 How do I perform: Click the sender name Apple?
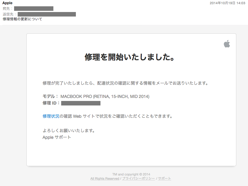coord(7,3)
